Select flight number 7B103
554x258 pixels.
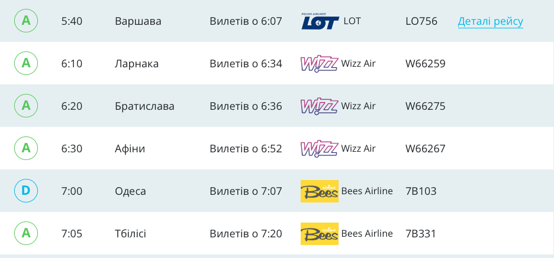tap(420, 191)
